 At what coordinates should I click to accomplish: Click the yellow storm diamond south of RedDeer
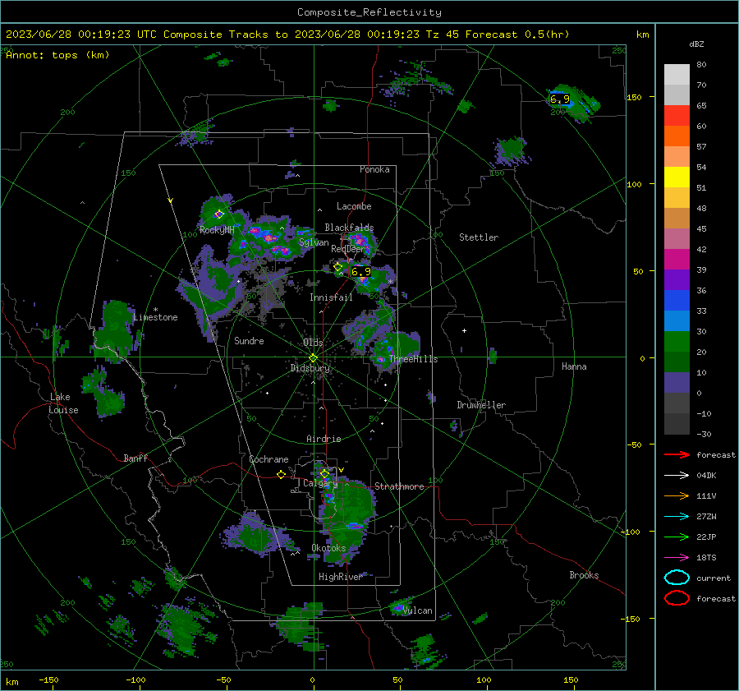pyautogui.click(x=338, y=267)
